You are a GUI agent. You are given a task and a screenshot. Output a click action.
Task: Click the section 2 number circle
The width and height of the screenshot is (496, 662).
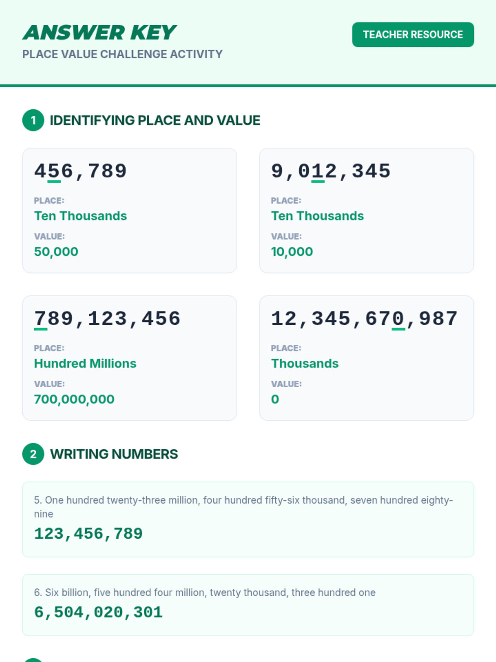[x=33, y=454]
